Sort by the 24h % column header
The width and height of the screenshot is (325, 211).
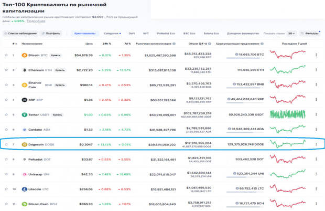point(107,44)
